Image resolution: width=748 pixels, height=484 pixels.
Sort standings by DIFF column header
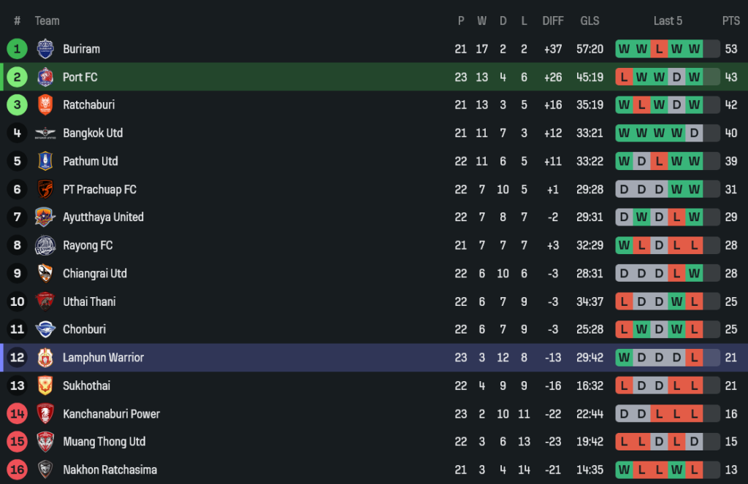tap(553, 21)
